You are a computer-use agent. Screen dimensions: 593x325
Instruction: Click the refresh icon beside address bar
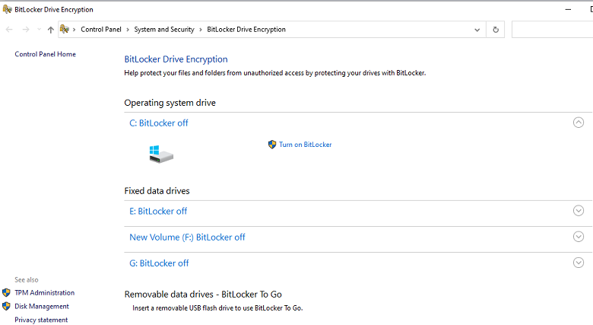[496, 30]
